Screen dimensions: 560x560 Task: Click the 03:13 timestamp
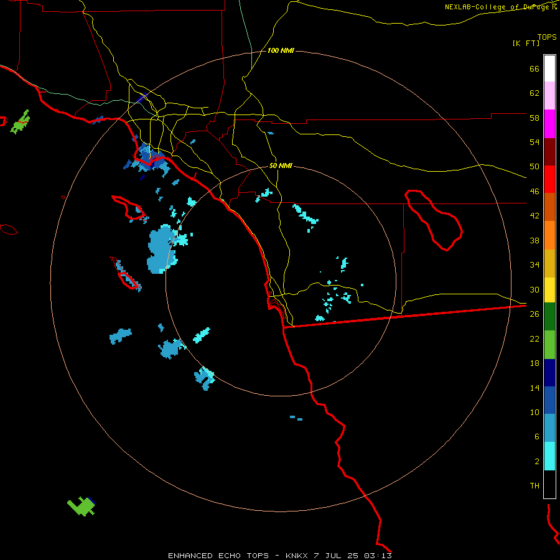[x=378, y=556]
